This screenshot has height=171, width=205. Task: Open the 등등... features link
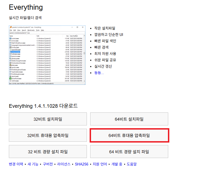tap(99, 73)
